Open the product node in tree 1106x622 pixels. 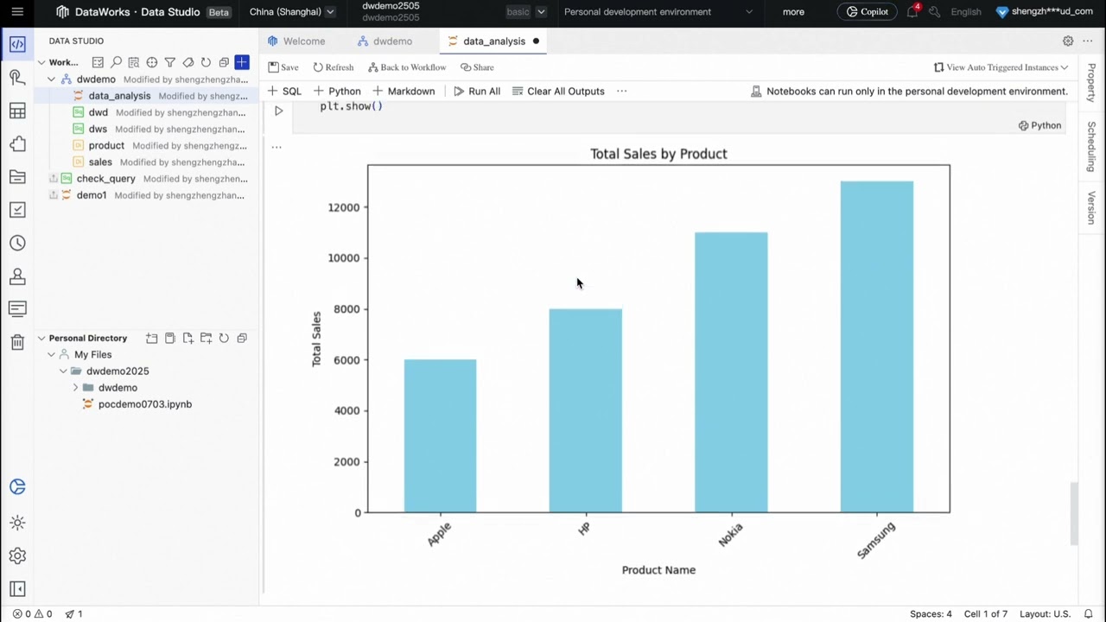click(x=106, y=146)
